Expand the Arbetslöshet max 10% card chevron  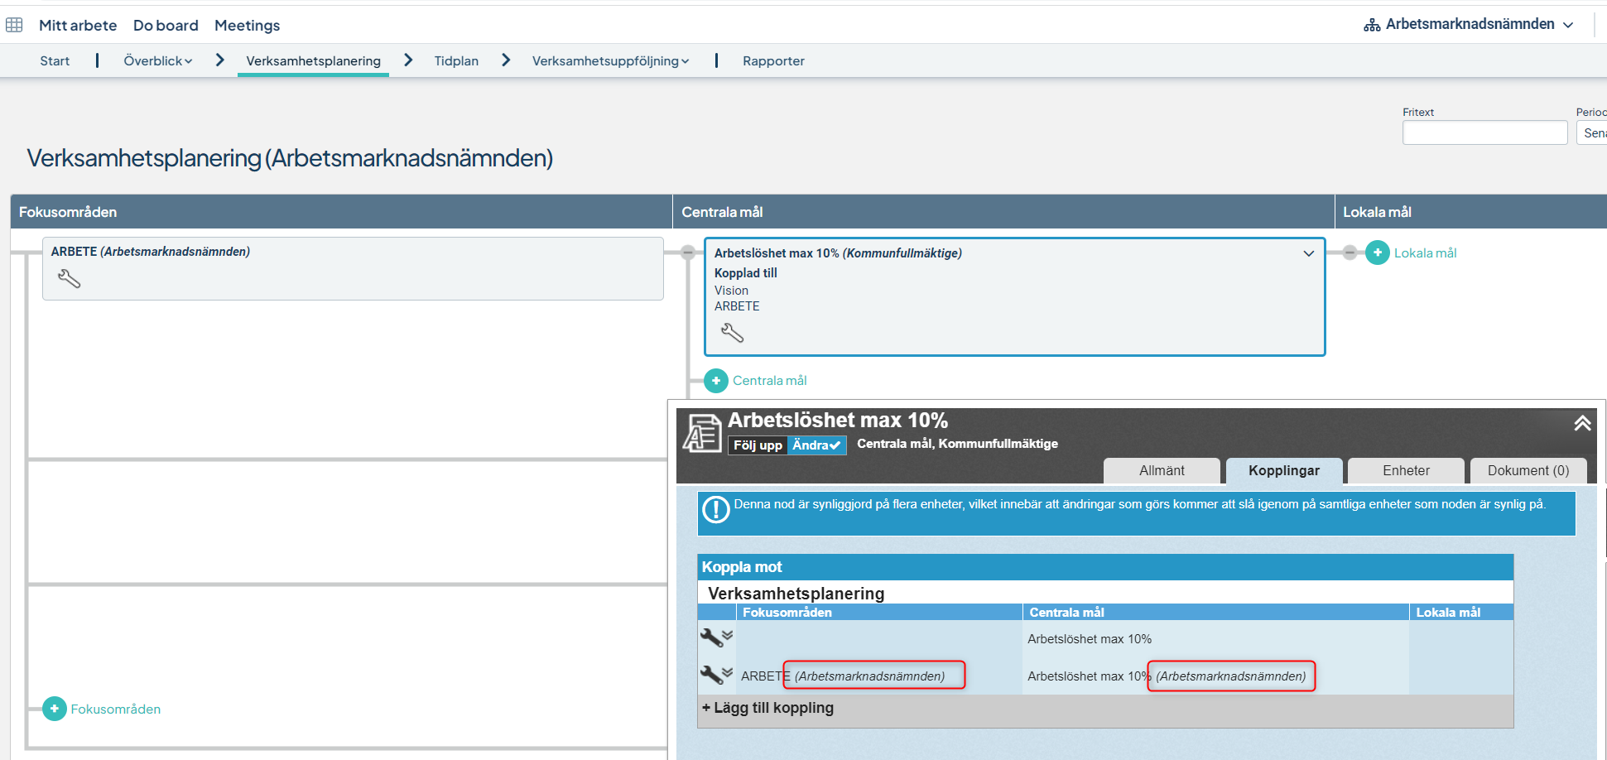click(1309, 253)
